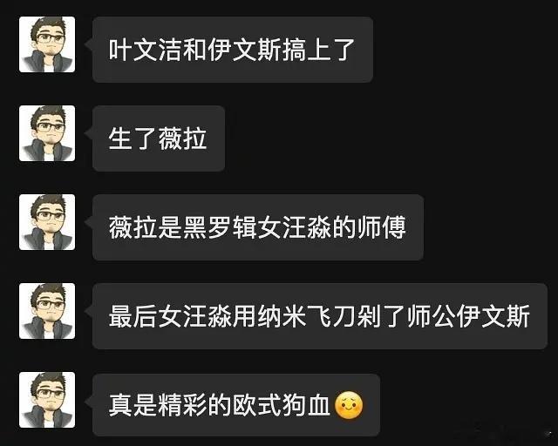
Task: Open profile avatar beside 最后女汪淼 message
Action: (x=47, y=311)
